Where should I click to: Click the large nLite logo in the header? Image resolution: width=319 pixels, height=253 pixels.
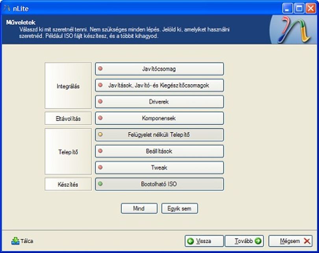294,30
